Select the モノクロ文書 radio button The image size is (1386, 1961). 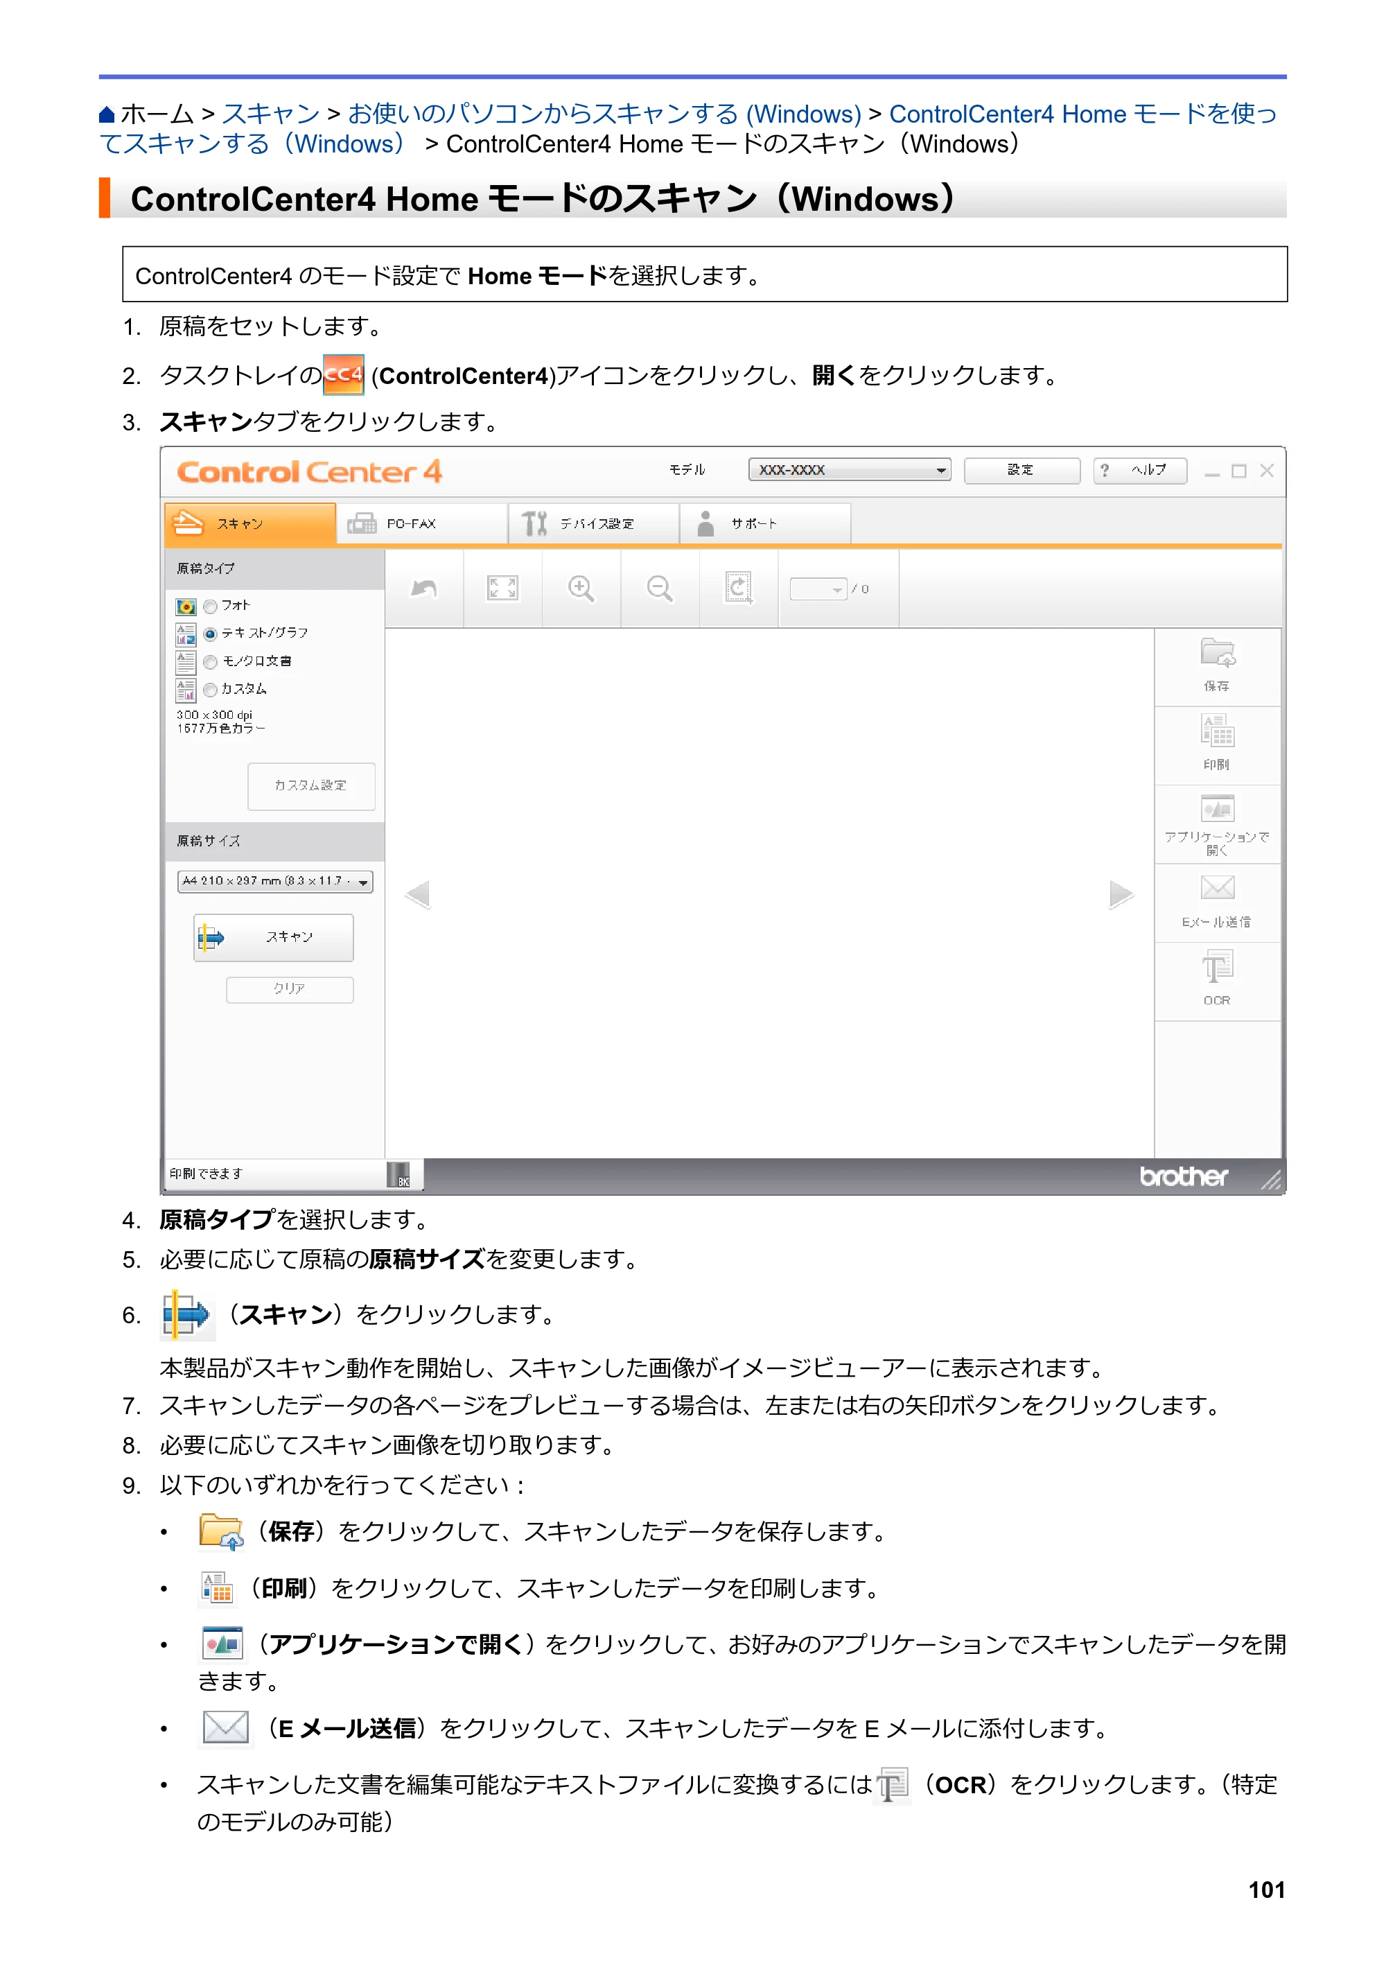pos(210,662)
